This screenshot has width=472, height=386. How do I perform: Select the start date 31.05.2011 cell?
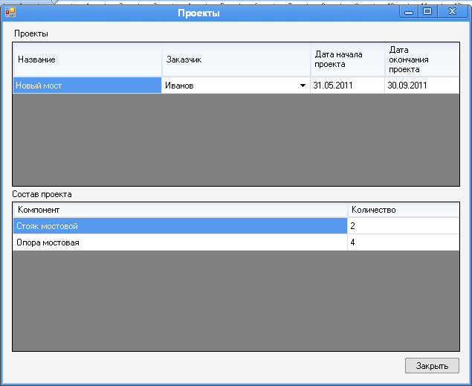click(347, 86)
